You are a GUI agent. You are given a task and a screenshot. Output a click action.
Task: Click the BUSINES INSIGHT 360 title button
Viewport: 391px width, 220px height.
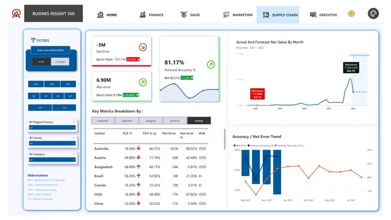pyautogui.click(x=54, y=13)
